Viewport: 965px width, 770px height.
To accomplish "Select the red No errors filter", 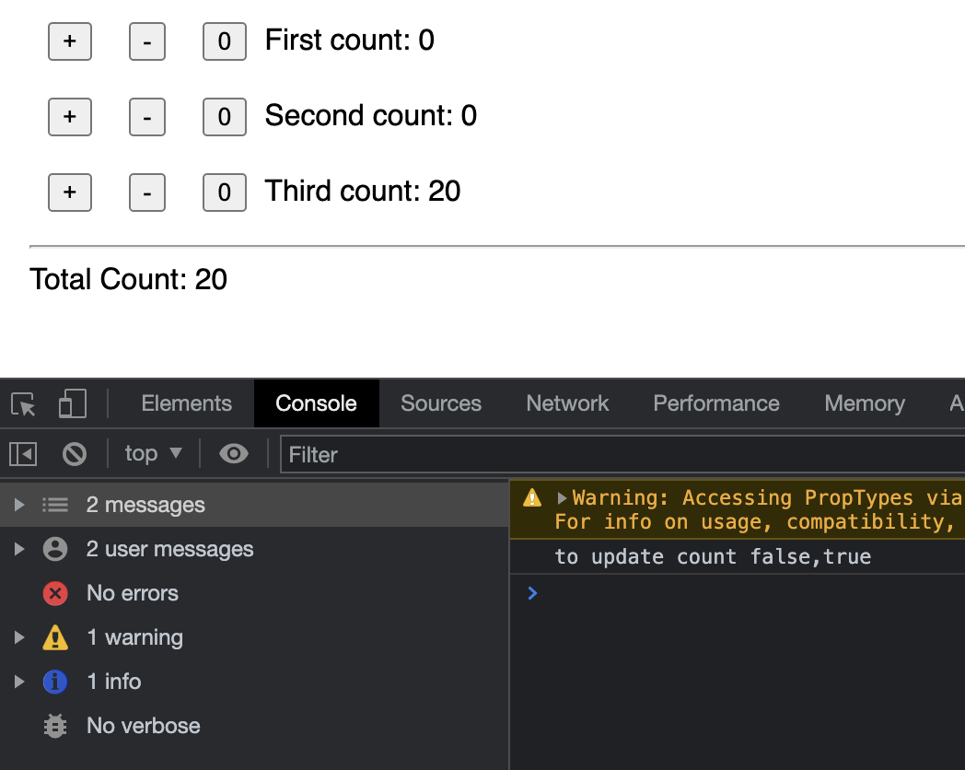I will (55, 593).
